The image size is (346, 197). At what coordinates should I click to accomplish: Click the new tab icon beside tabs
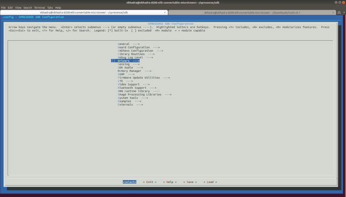(339, 13)
